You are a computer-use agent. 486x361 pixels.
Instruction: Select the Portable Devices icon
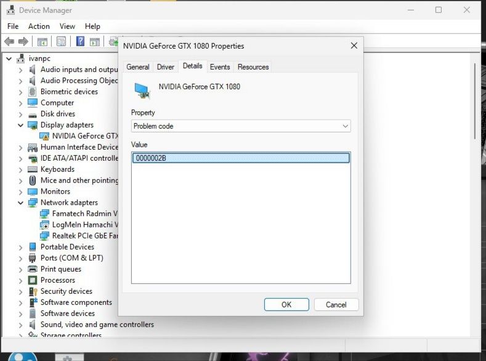pyautogui.click(x=33, y=246)
